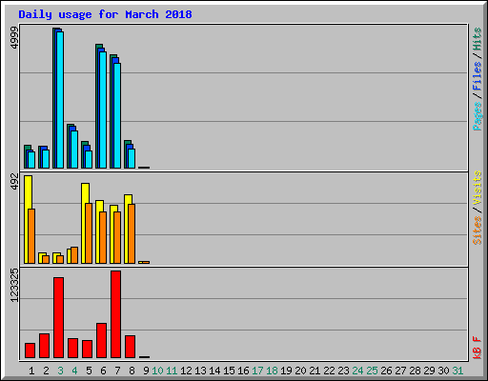The image size is (488, 381).
Task: Click the 123325 axis value label
Action: (x=14, y=285)
